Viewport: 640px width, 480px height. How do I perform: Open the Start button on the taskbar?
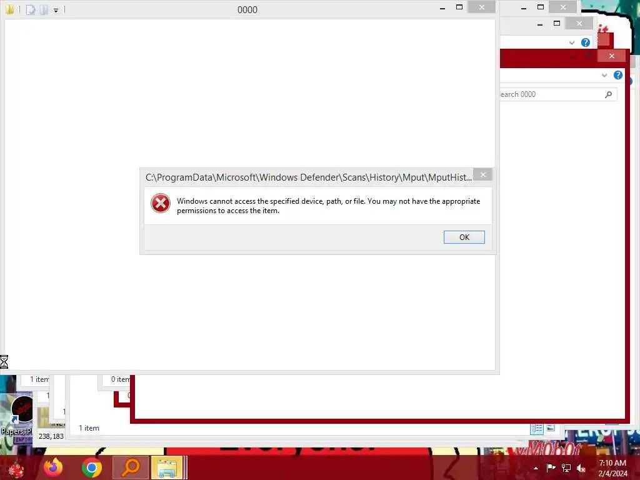[16, 468]
